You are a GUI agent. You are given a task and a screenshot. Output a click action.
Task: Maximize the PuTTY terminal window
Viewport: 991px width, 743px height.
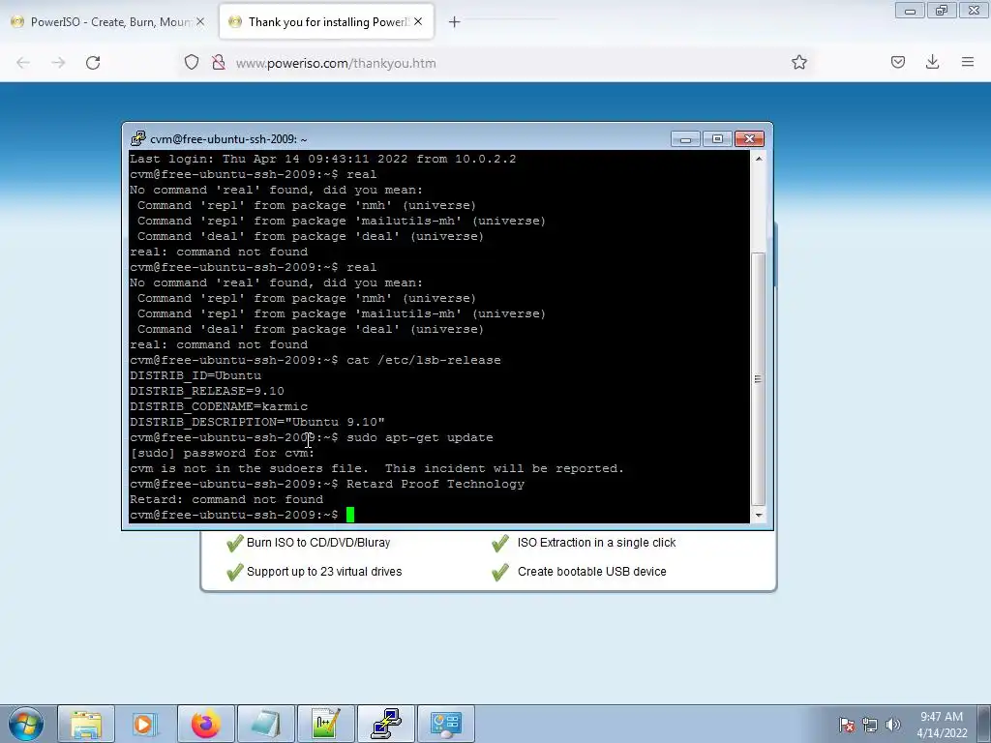coord(717,139)
